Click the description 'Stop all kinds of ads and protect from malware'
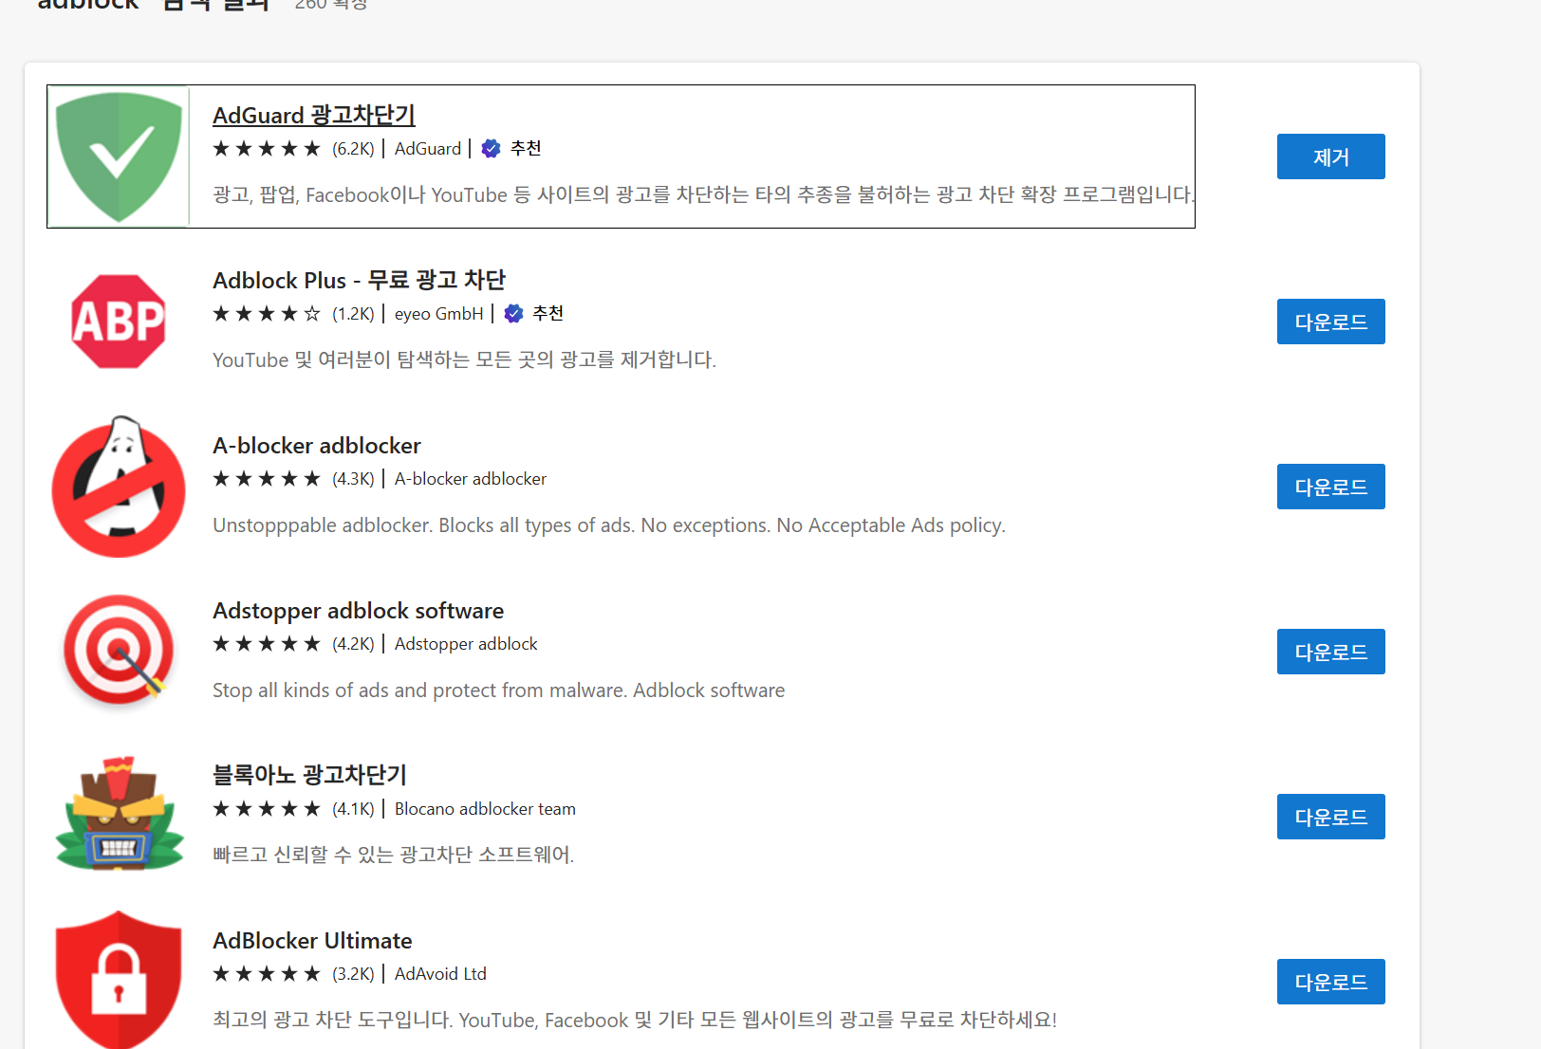The height and width of the screenshot is (1049, 1541). (x=499, y=690)
